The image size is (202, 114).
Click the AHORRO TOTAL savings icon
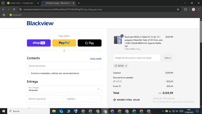[114, 100]
